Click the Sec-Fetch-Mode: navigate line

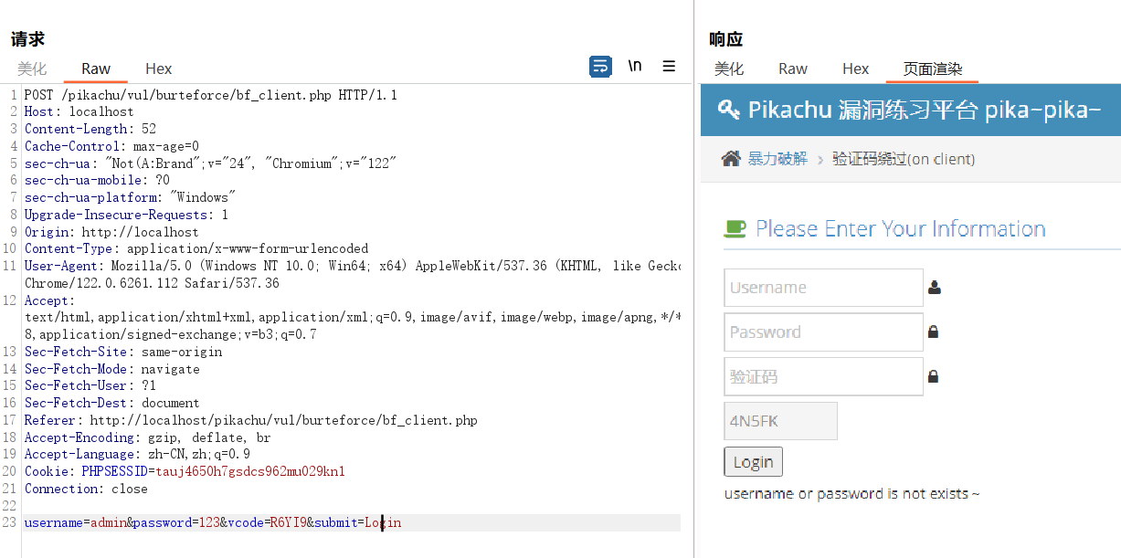click(112, 369)
